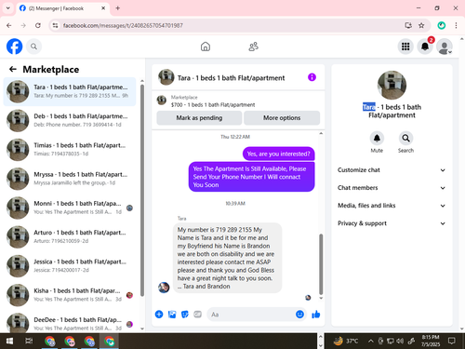Screen dimensions: 465x349
Task: Open conversation information purple icon
Action: 312,77
